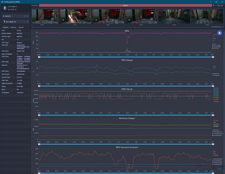Image resolution: width=225 pixels, height=174 pixels.
Task: Click the blue play/record button
Action: click(219, 33)
